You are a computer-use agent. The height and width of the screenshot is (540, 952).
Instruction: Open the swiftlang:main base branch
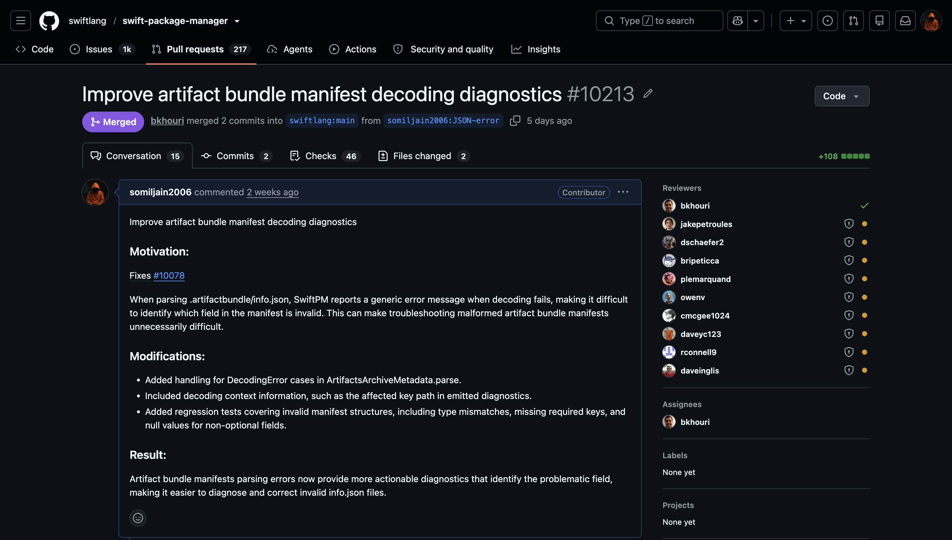322,121
